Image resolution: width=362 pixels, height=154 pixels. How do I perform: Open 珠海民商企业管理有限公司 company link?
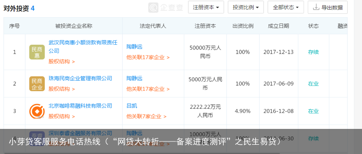click(80, 78)
